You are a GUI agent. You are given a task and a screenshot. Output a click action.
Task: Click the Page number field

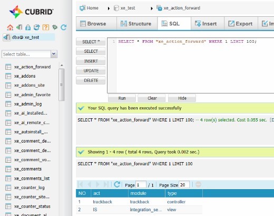141,185
